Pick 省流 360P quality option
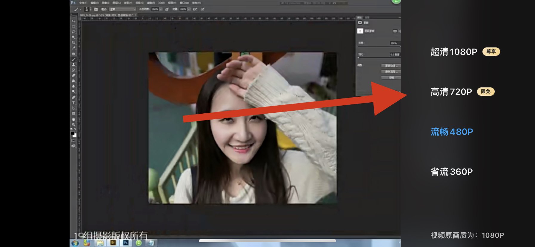The width and height of the screenshot is (535, 247). click(x=451, y=172)
